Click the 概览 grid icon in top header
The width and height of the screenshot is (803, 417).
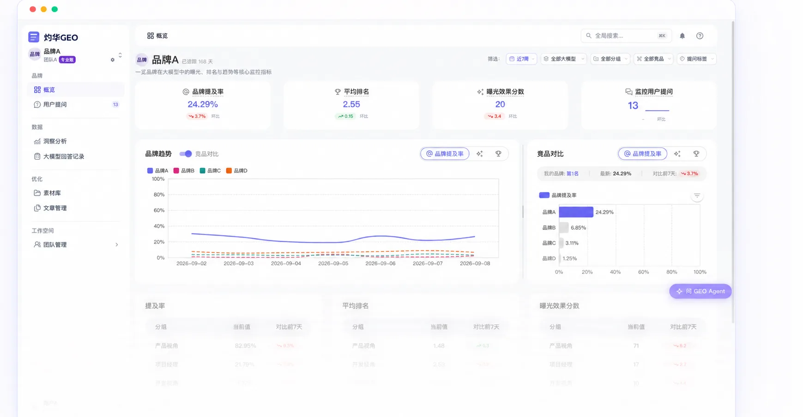pyautogui.click(x=150, y=36)
